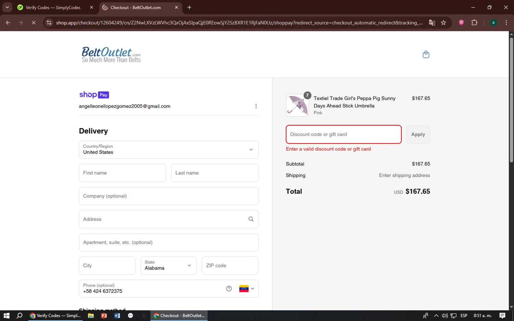
Task: Click the translate page icon
Action: click(x=432, y=23)
